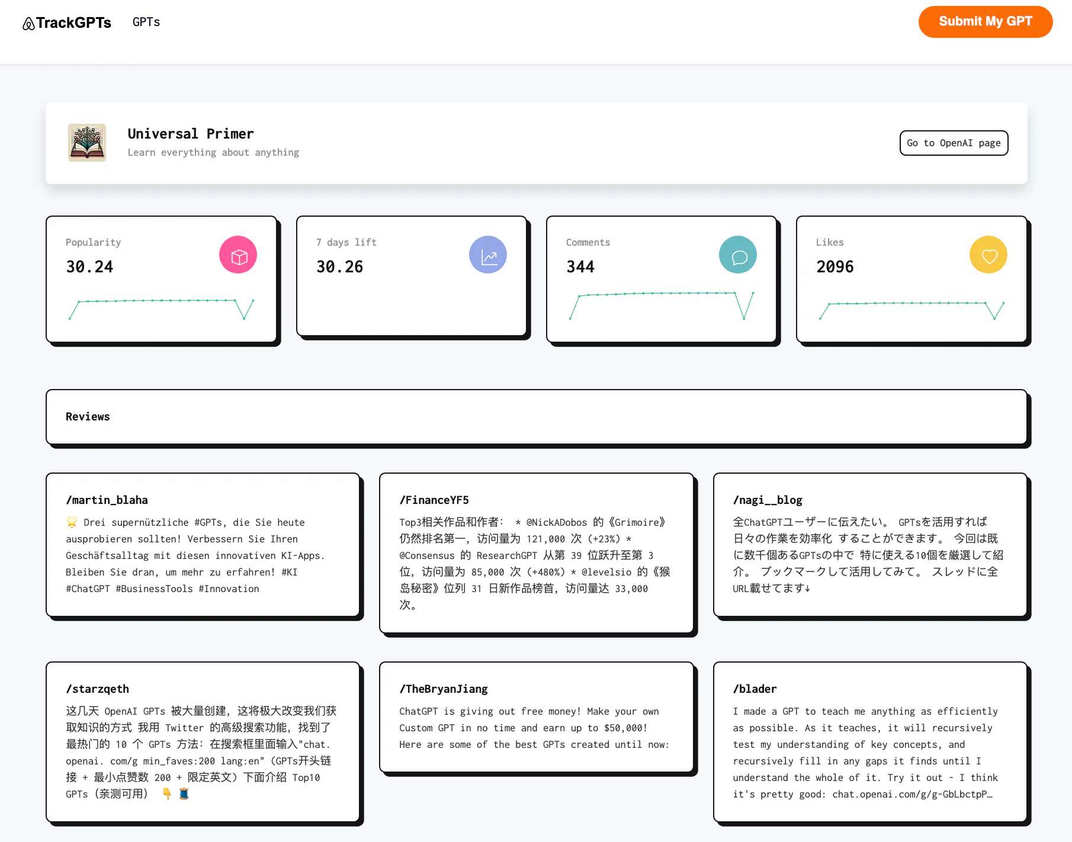Click the Likes label
The height and width of the screenshot is (842, 1072).
[x=830, y=242]
